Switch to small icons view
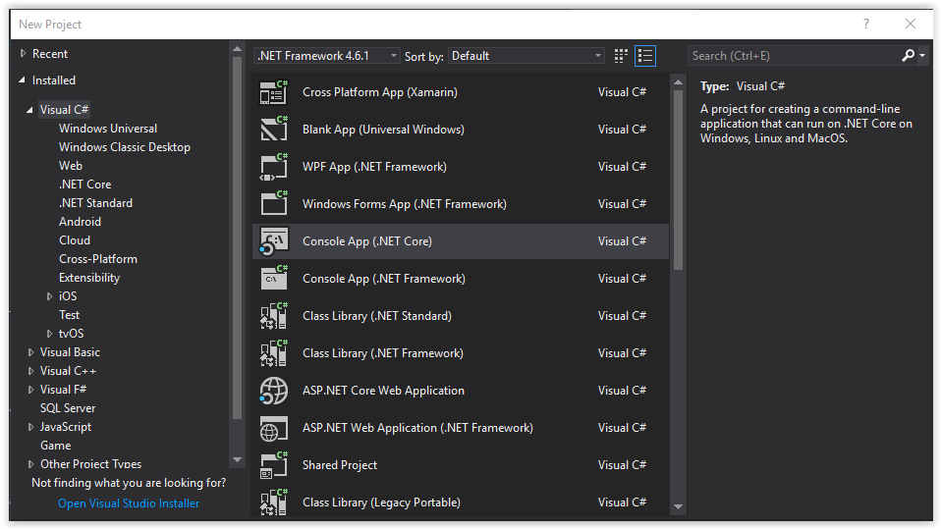This screenshot has height=529, width=941. tap(621, 56)
